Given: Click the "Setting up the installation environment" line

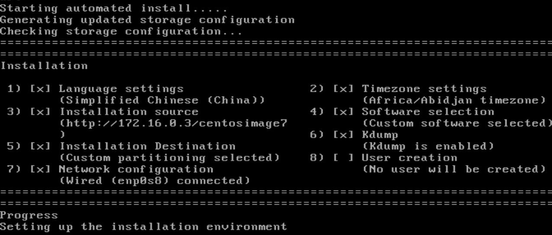Looking at the screenshot, I should pyautogui.click(x=143, y=226).
